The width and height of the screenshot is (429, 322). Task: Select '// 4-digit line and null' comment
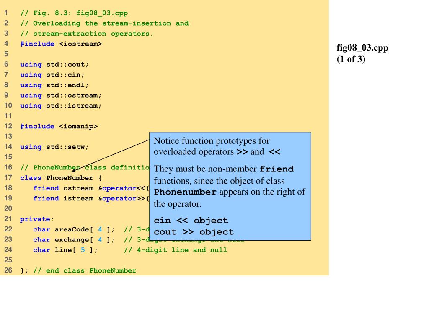176,250
